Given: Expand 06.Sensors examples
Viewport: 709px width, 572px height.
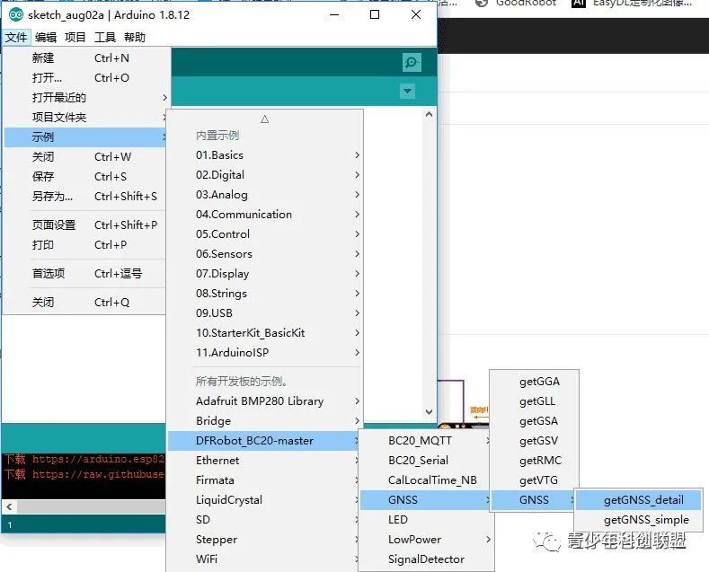Looking at the screenshot, I should [265, 254].
